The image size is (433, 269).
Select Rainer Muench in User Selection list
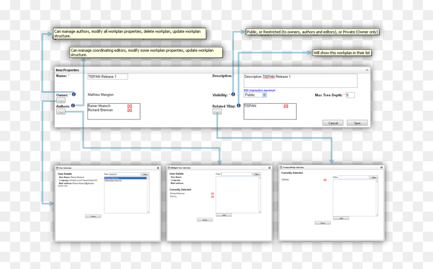pyautogui.click(x=125, y=178)
